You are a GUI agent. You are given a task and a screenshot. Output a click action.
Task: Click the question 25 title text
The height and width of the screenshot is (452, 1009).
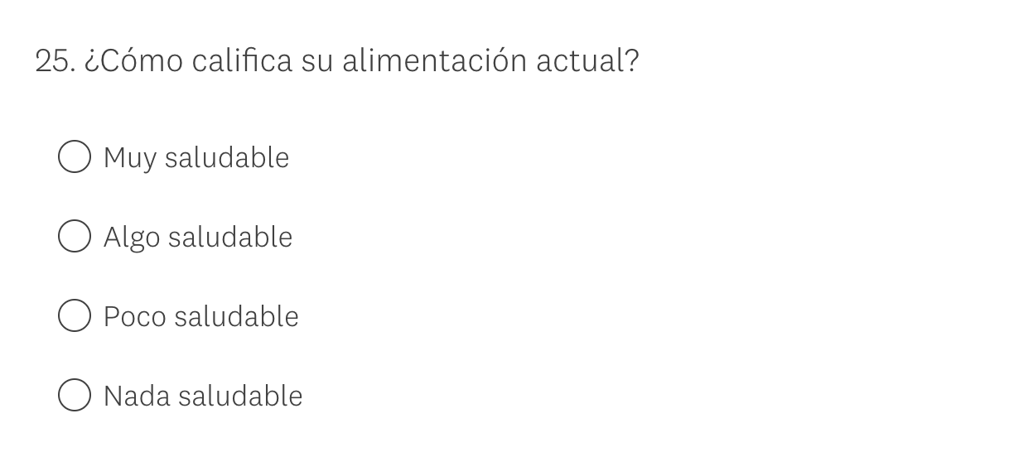click(337, 61)
